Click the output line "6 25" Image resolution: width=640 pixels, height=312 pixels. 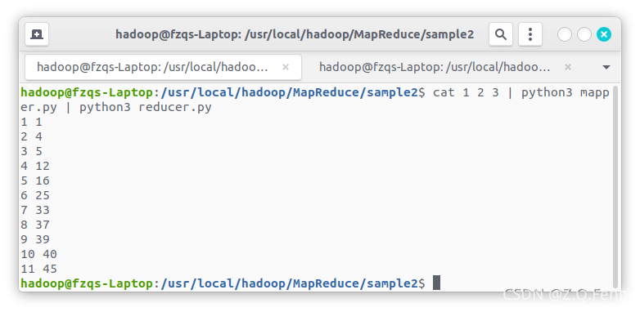click(x=35, y=195)
